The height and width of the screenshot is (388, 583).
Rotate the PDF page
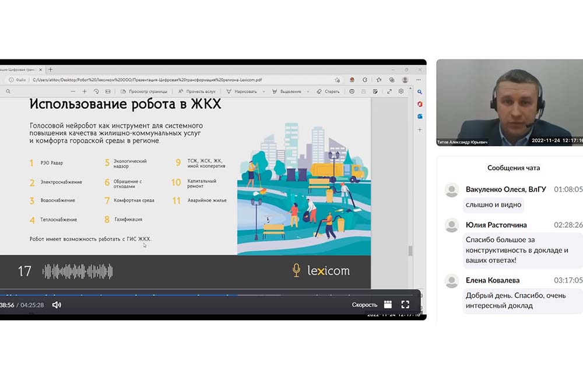pyautogui.click(x=96, y=91)
